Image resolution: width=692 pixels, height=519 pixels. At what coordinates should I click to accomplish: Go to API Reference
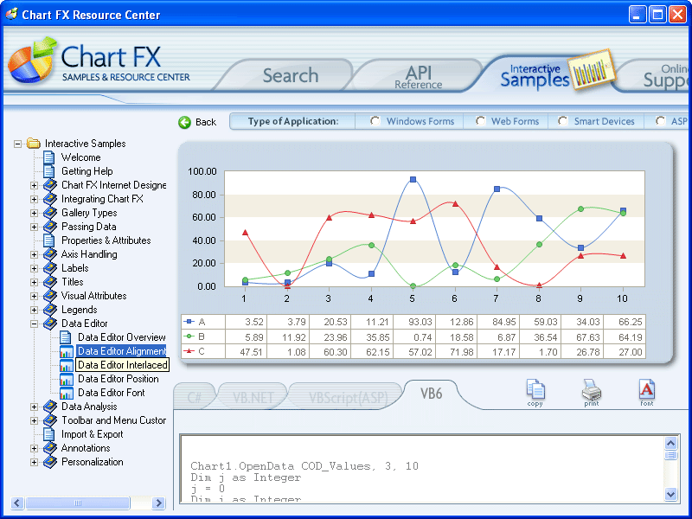pos(419,75)
